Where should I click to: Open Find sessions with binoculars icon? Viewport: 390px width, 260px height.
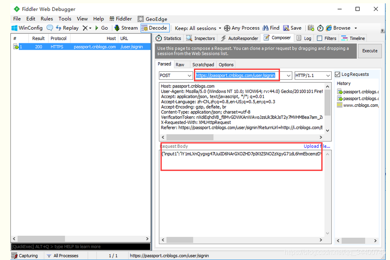271,28
